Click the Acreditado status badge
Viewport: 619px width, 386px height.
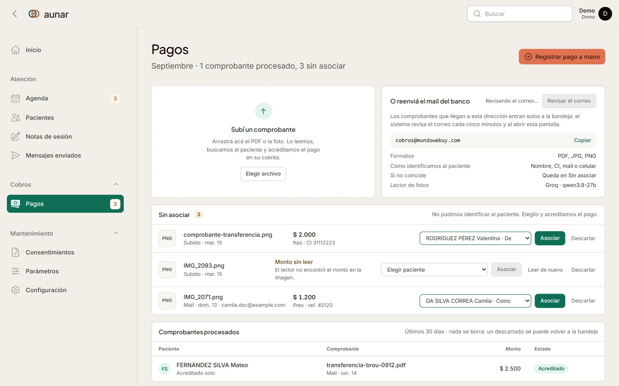click(551, 369)
